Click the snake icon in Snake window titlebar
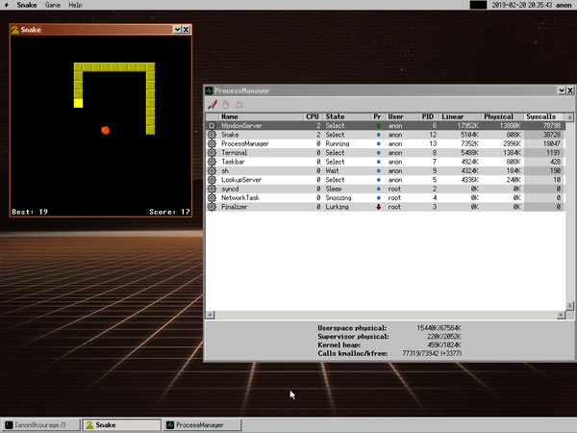This screenshot has width=577, height=433. point(15,30)
